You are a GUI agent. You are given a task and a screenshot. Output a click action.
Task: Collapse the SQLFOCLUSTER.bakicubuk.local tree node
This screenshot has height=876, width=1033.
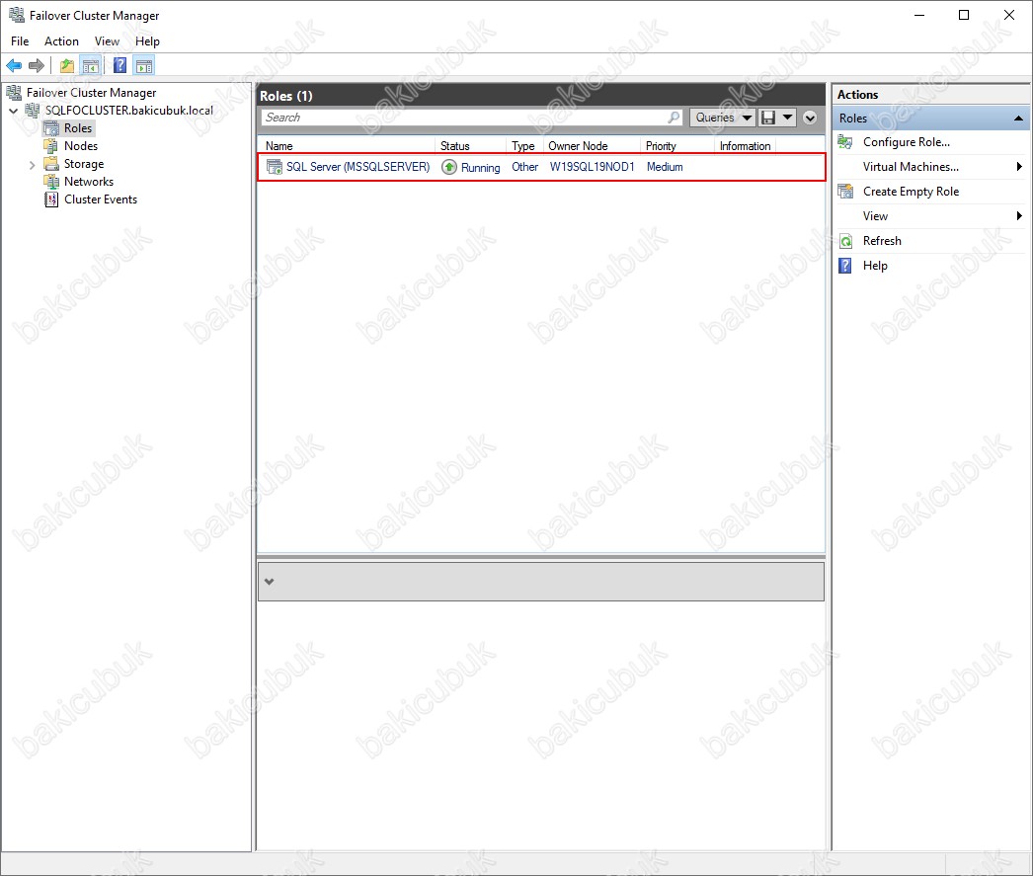13,111
